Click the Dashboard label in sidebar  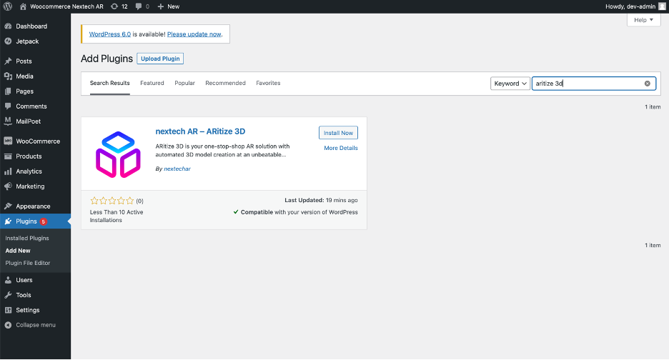[31, 26]
